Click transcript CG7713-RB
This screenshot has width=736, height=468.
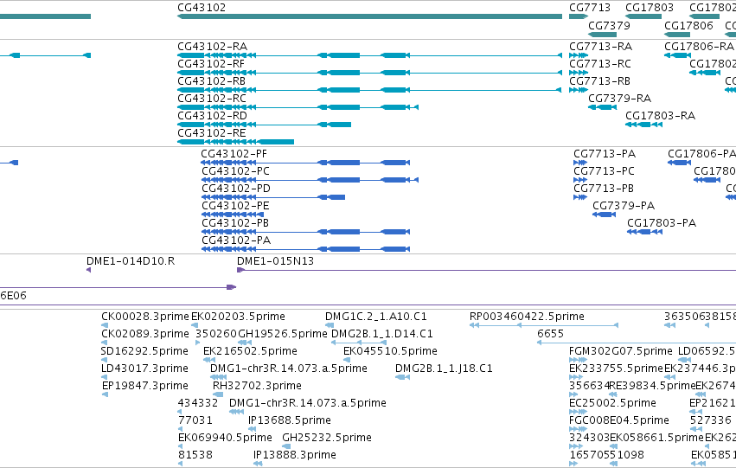coord(599,81)
